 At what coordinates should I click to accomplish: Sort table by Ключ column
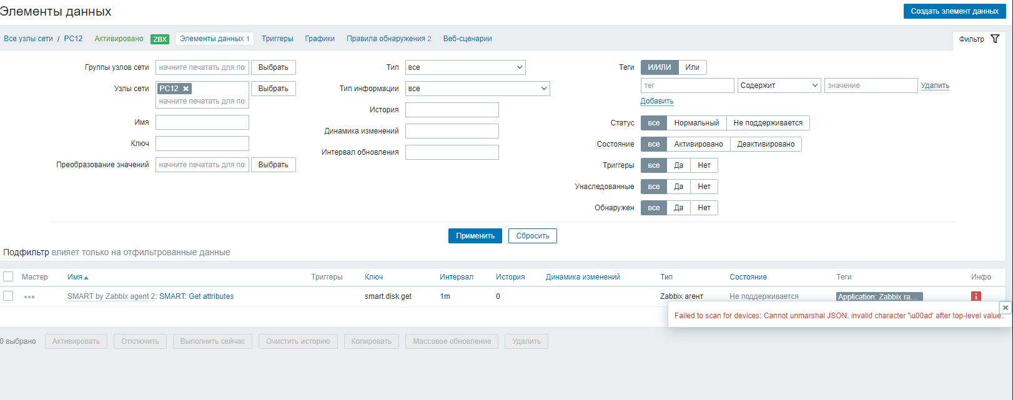373,277
